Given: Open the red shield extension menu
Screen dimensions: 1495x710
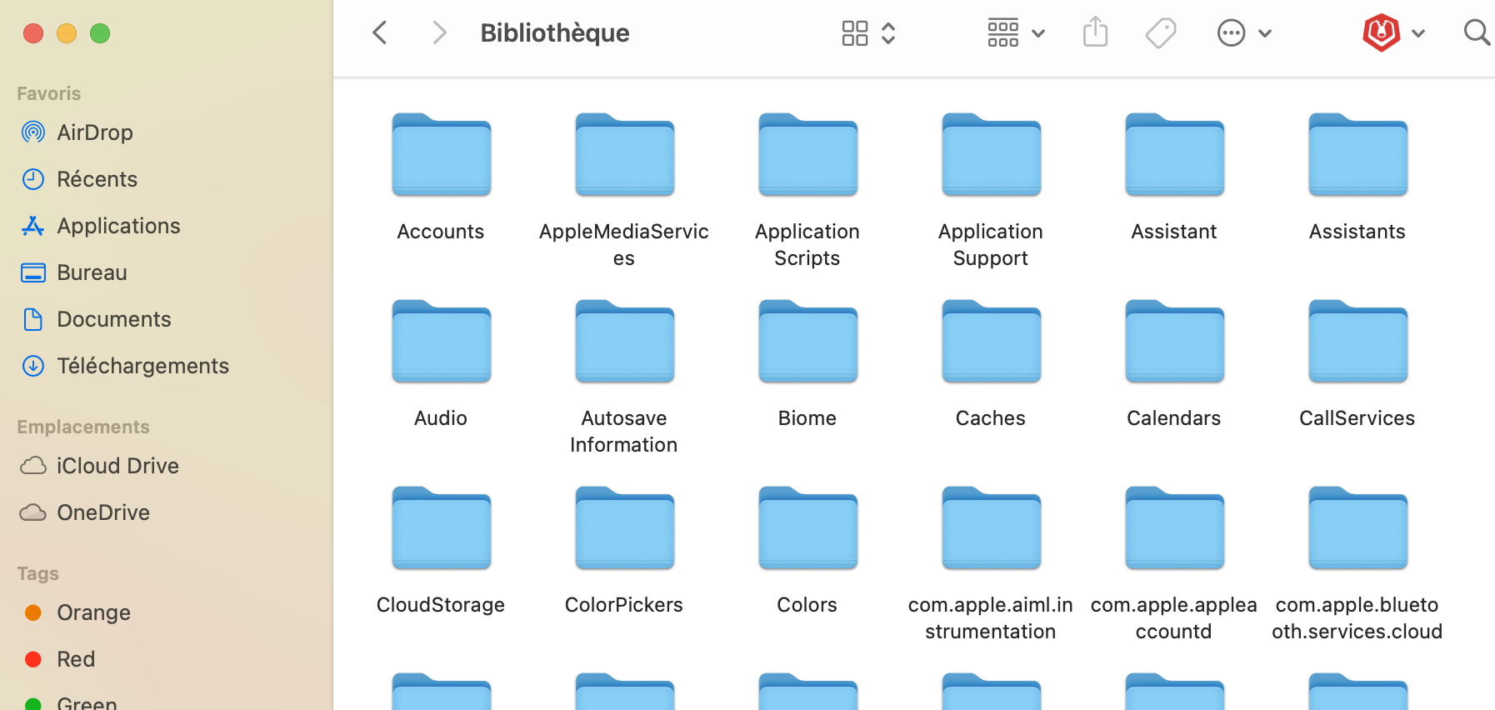Looking at the screenshot, I should tap(1392, 33).
